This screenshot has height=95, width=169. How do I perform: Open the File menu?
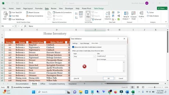click(4, 8)
